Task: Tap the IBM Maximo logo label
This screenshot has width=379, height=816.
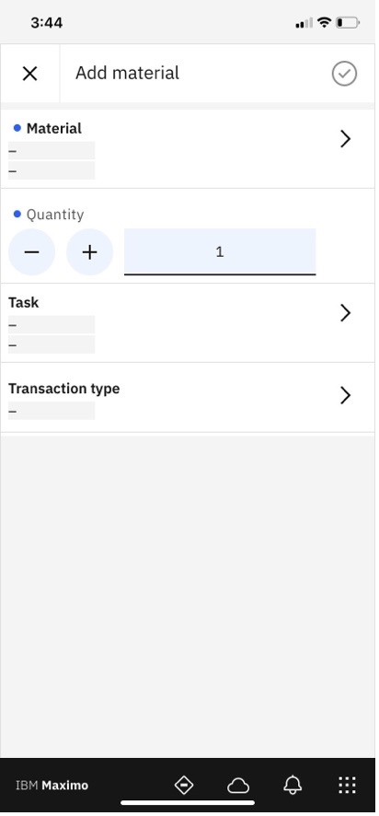Action: pos(52,786)
